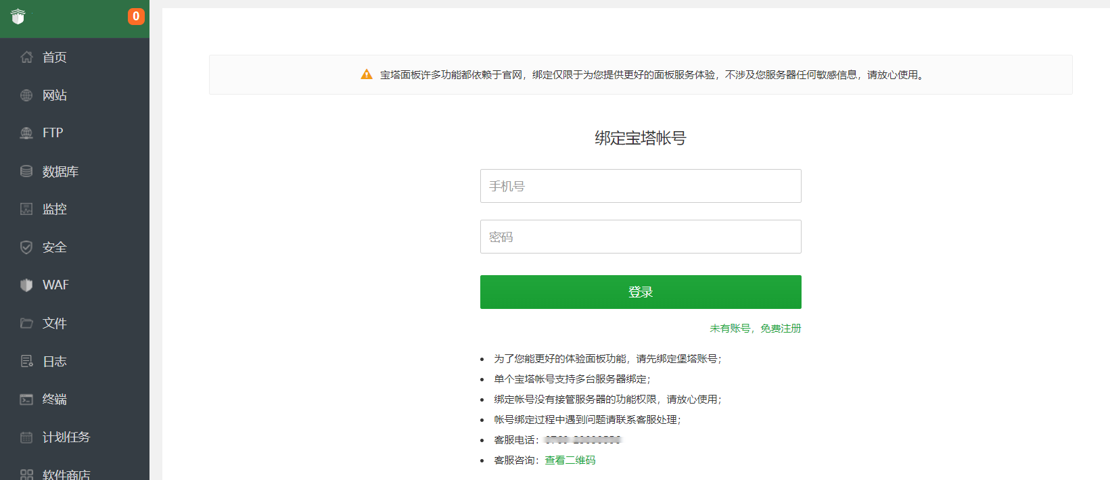This screenshot has width=1110, height=480.
Task: Click the home icon beside 首页
Action: tap(26, 57)
